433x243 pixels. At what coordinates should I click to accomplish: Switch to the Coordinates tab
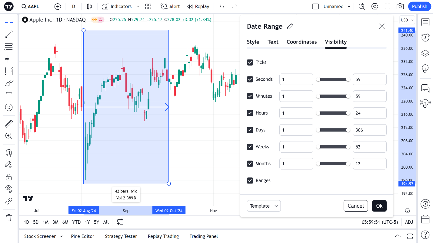pyautogui.click(x=301, y=42)
